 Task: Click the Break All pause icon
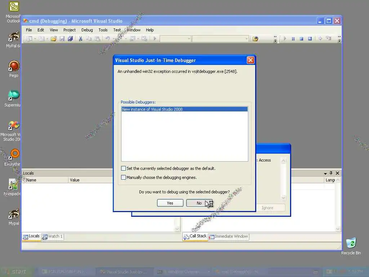tap(293, 39)
